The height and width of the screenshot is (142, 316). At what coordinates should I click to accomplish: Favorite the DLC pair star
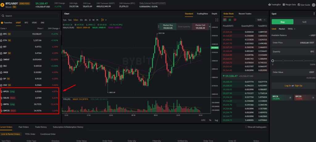[x=2, y=66]
